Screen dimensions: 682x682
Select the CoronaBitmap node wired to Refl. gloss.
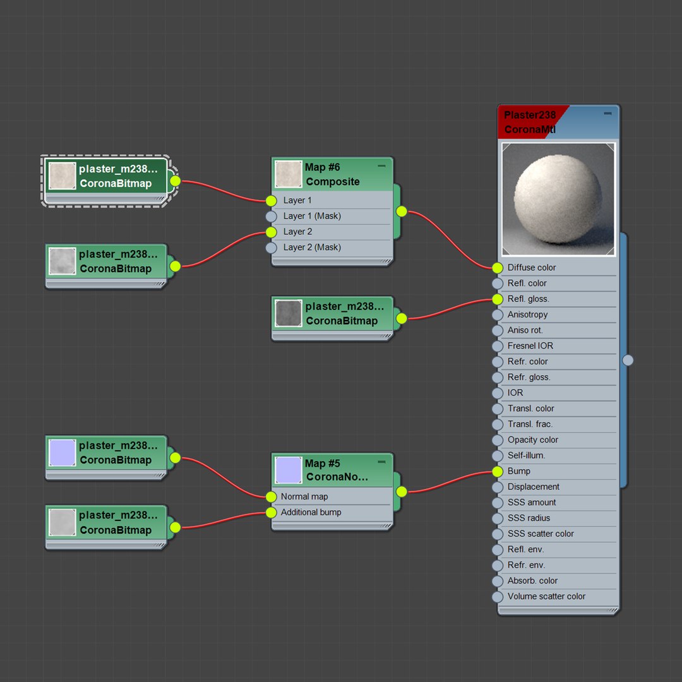point(332,318)
